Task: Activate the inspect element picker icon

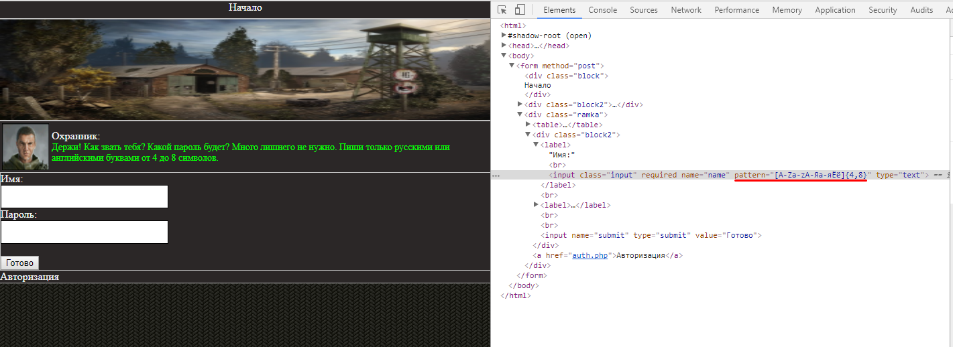Action: [x=502, y=10]
